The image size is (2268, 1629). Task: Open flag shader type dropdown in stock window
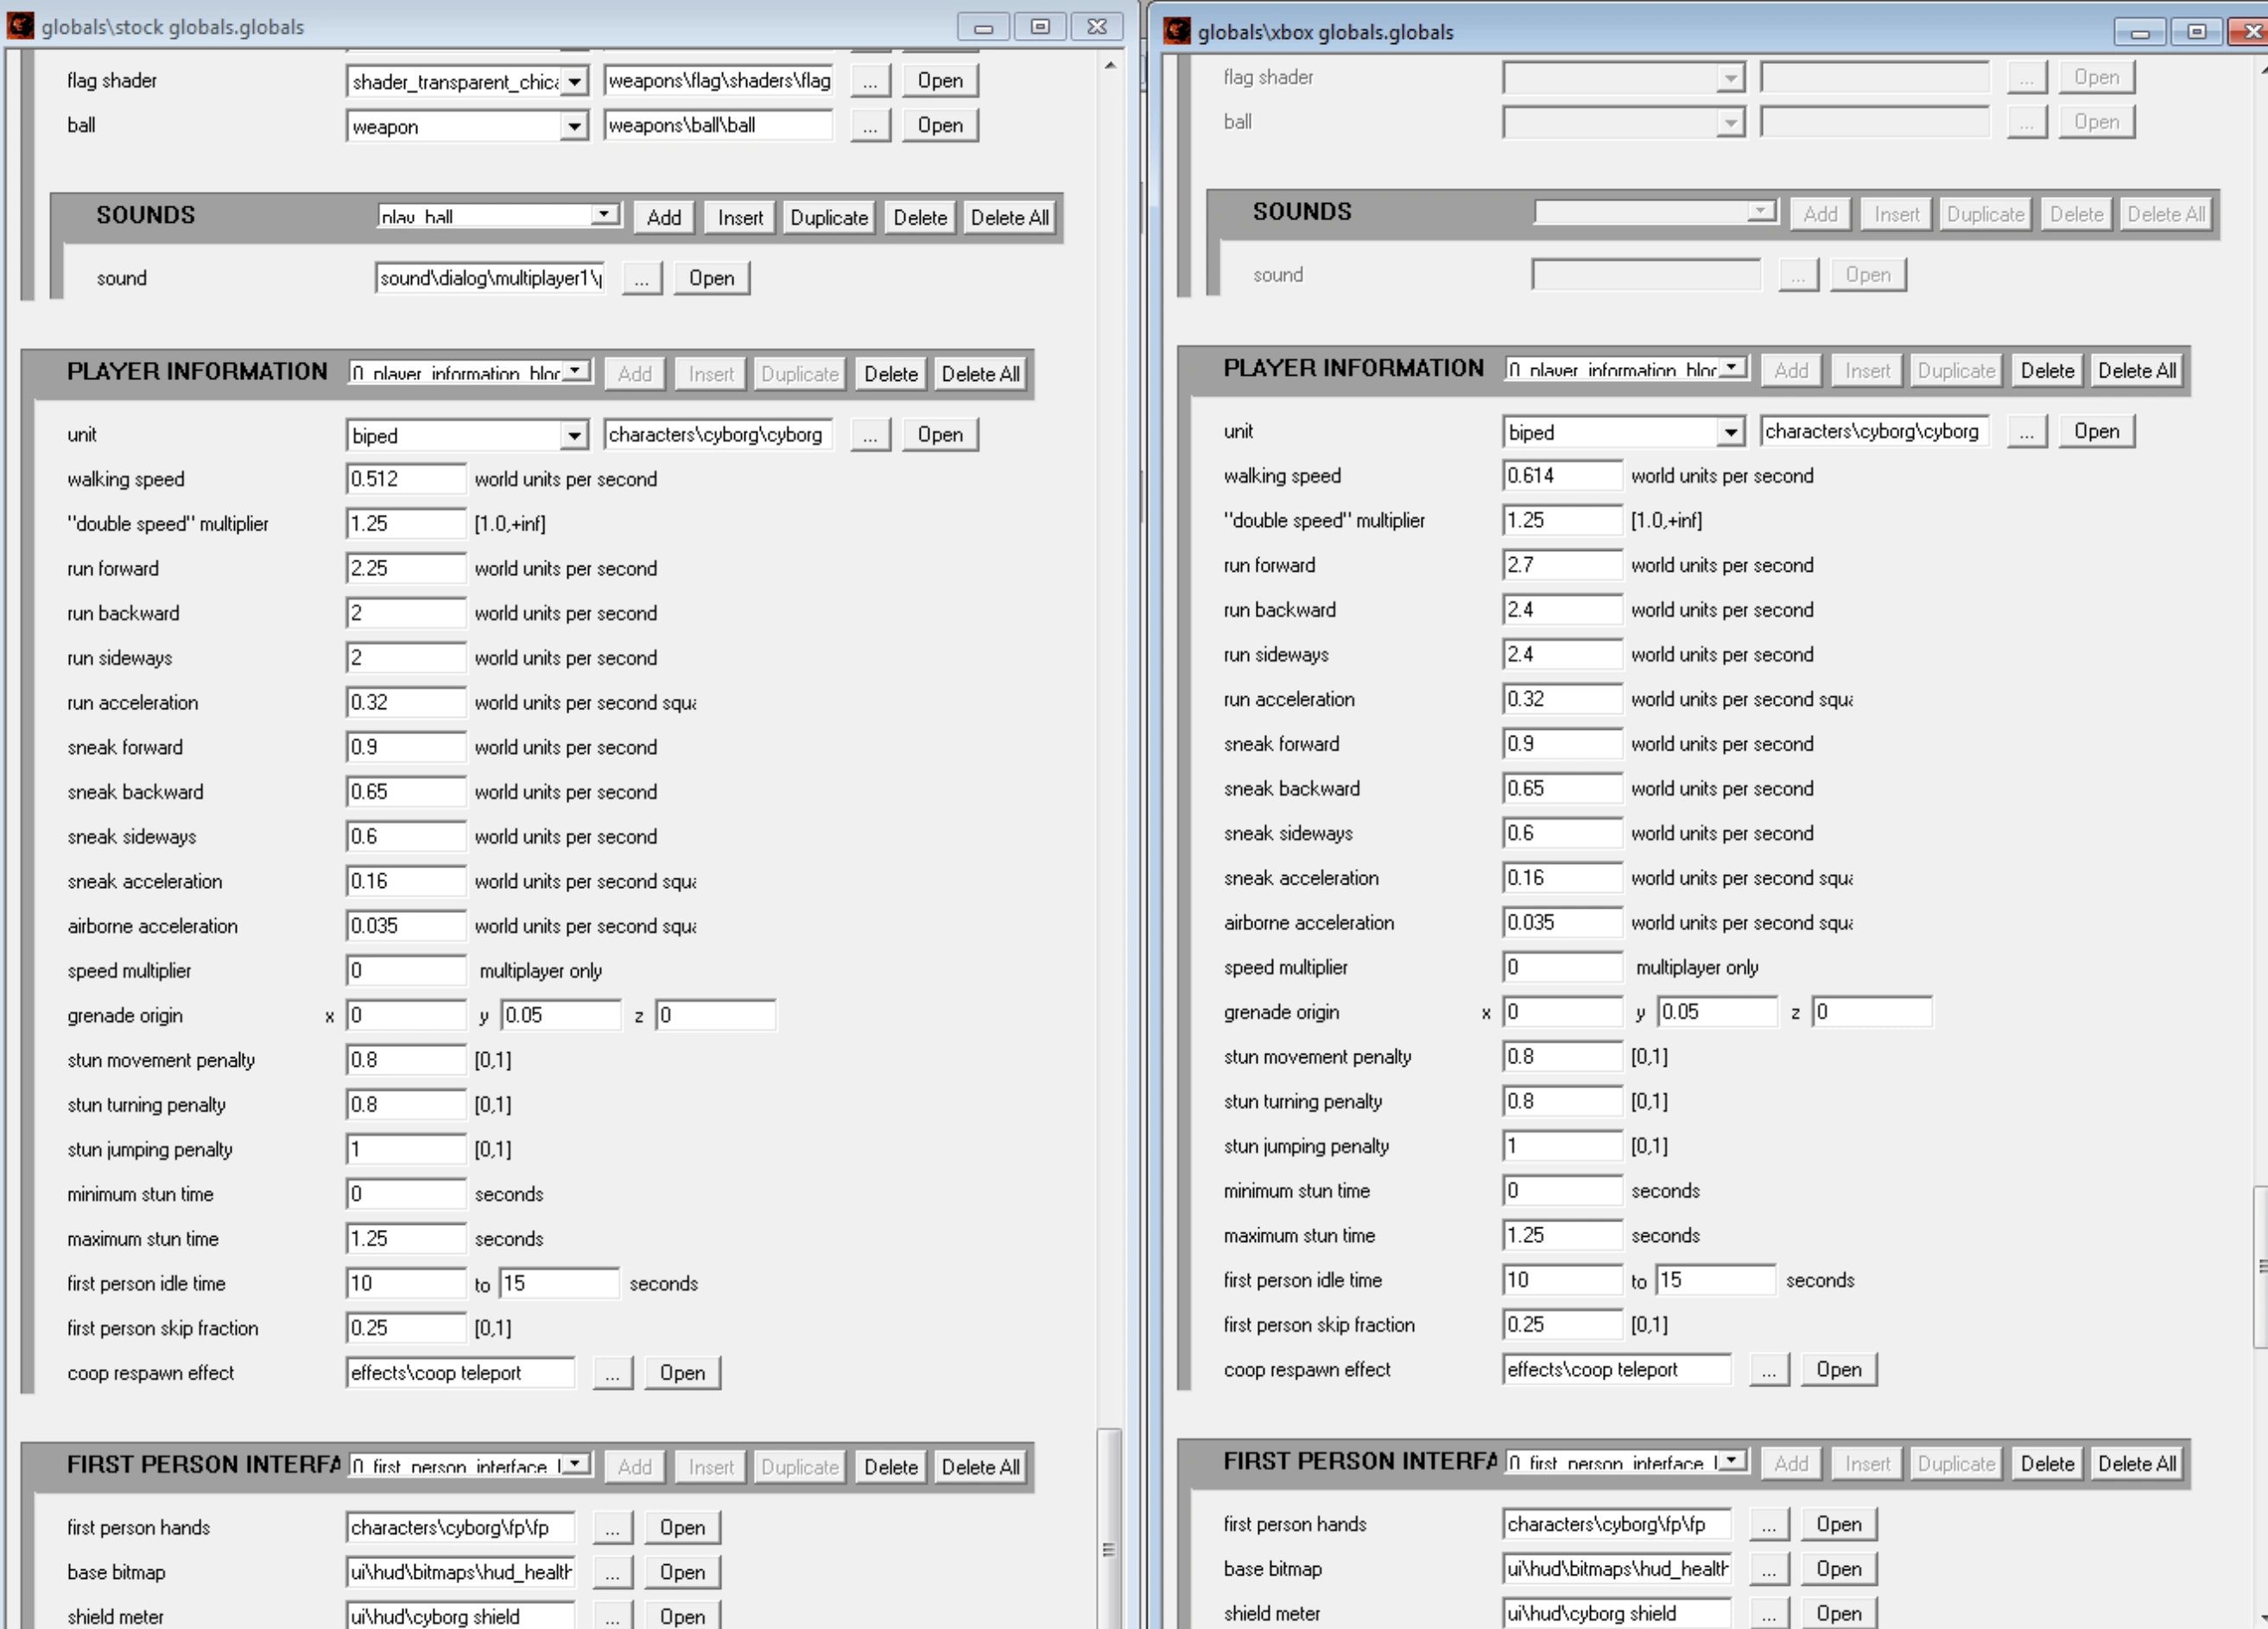pos(574,81)
